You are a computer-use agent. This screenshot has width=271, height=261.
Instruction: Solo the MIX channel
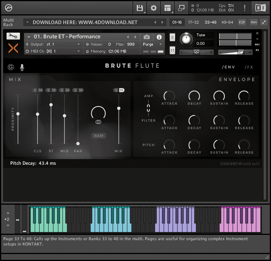(116, 90)
